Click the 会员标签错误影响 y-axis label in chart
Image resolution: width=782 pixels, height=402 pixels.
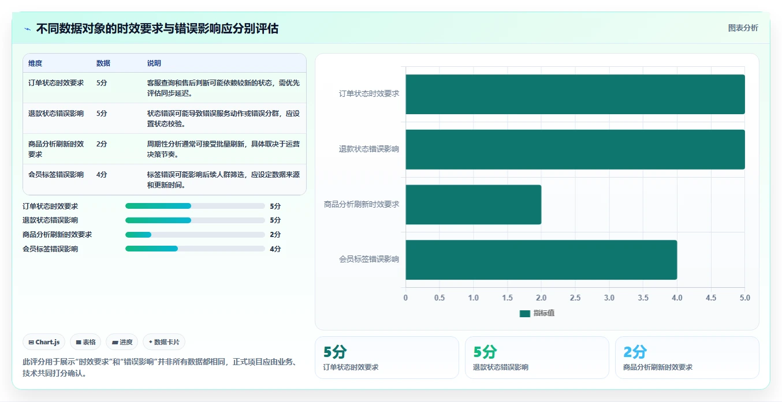(369, 260)
